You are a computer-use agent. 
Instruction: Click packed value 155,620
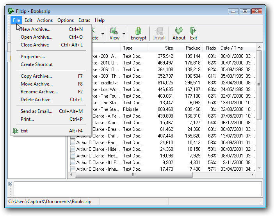point(192,136)
